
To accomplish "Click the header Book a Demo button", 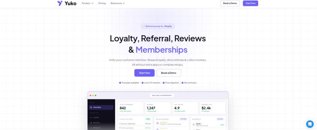I will (230, 3).
